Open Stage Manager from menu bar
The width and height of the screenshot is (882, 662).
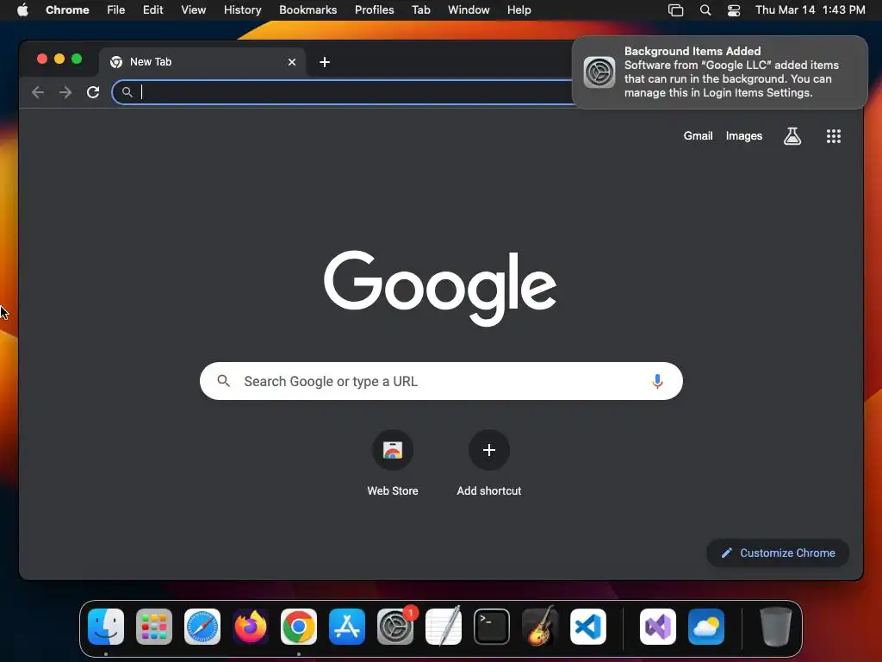point(675,10)
